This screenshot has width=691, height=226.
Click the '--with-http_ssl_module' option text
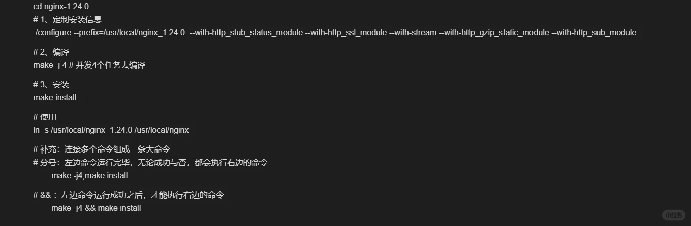pyautogui.click(x=345, y=33)
